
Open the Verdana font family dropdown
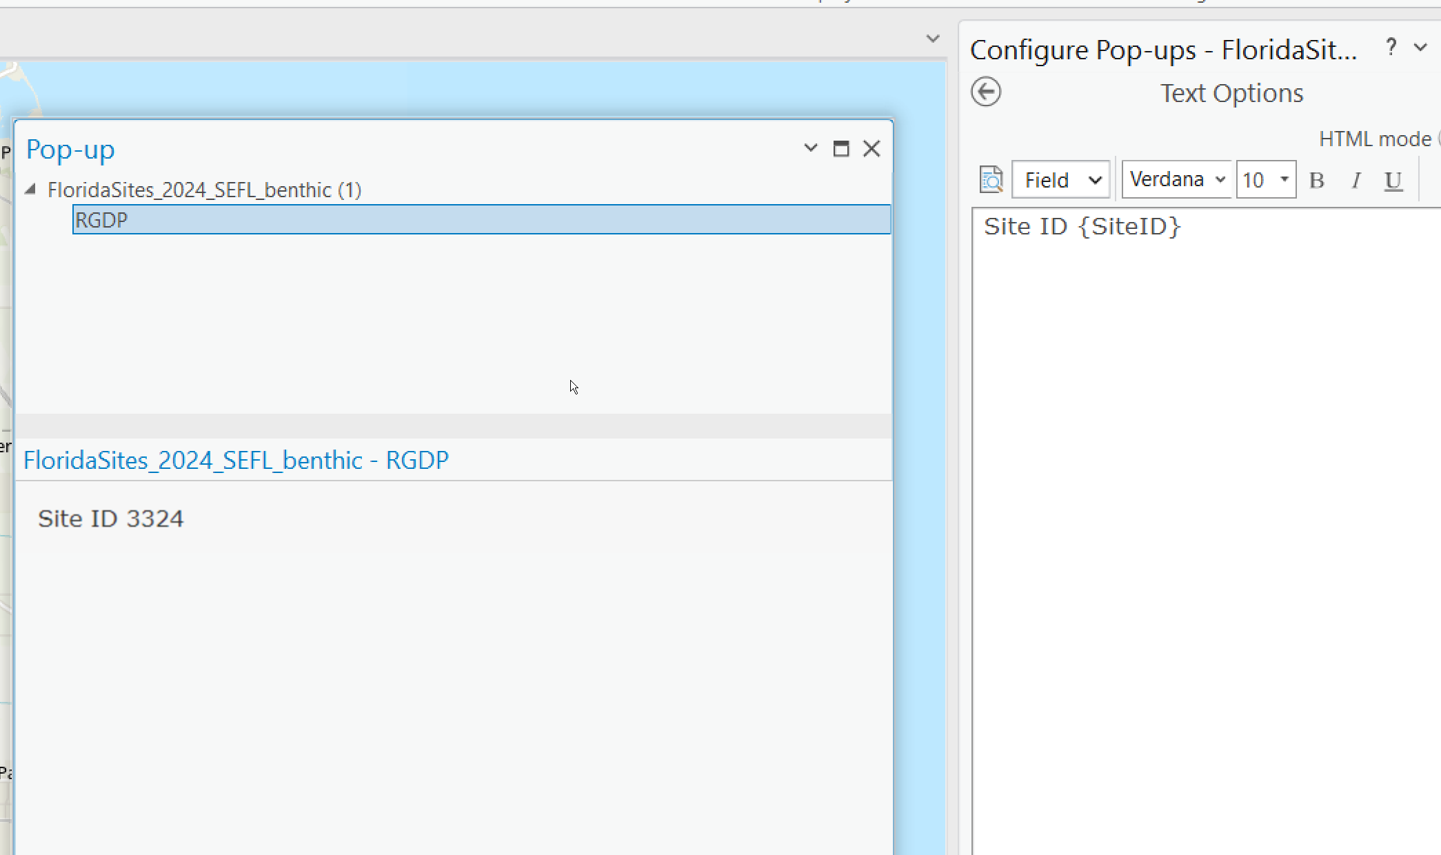(x=1176, y=179)
